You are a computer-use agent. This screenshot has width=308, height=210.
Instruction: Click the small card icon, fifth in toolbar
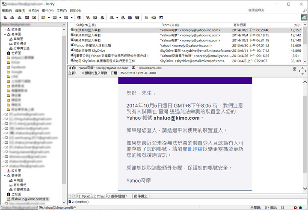tap(34, 18)
